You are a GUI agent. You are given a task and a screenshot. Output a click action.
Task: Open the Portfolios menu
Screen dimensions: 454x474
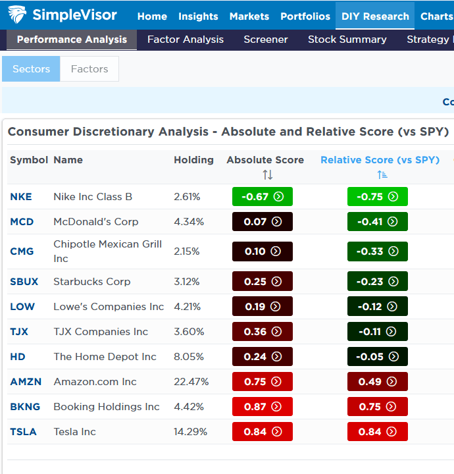[305, 16]
